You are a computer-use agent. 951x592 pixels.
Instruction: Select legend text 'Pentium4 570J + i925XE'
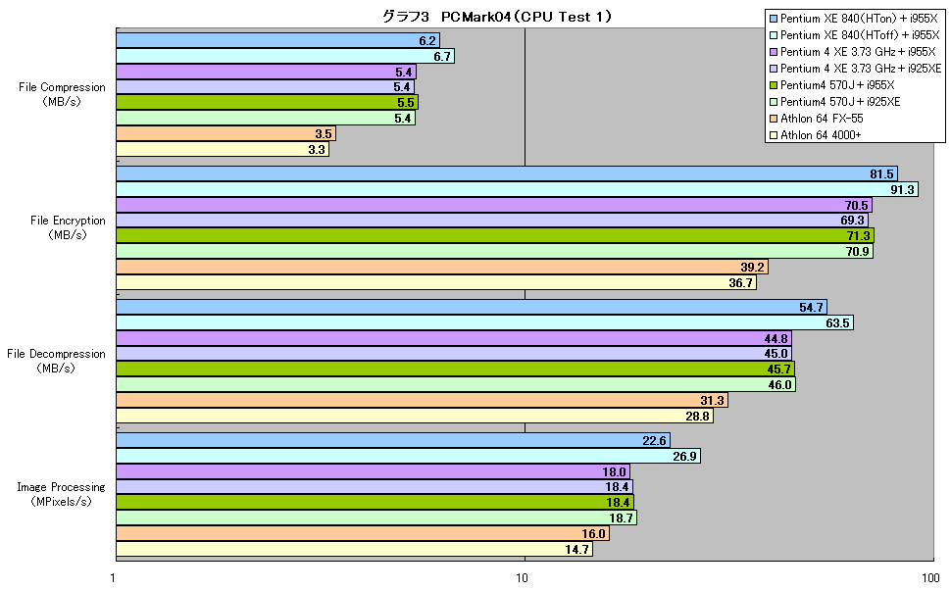(x=840, y=102)
